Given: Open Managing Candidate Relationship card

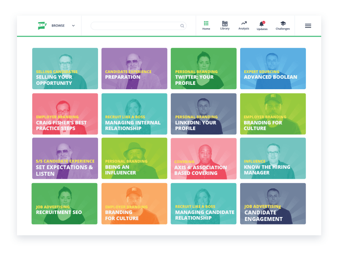Looking at the screenshot, I should point(204,204).
